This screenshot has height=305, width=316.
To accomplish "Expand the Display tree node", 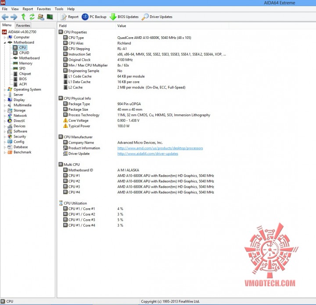I will [5, 100].
